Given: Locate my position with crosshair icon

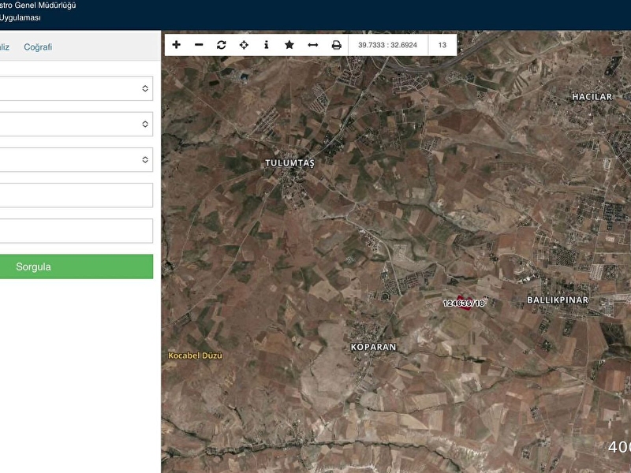Looking at the screenshot, I should [x=244, y=45].
